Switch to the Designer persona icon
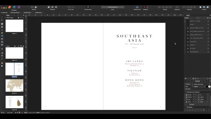211x119 pixels. [14, 7]
